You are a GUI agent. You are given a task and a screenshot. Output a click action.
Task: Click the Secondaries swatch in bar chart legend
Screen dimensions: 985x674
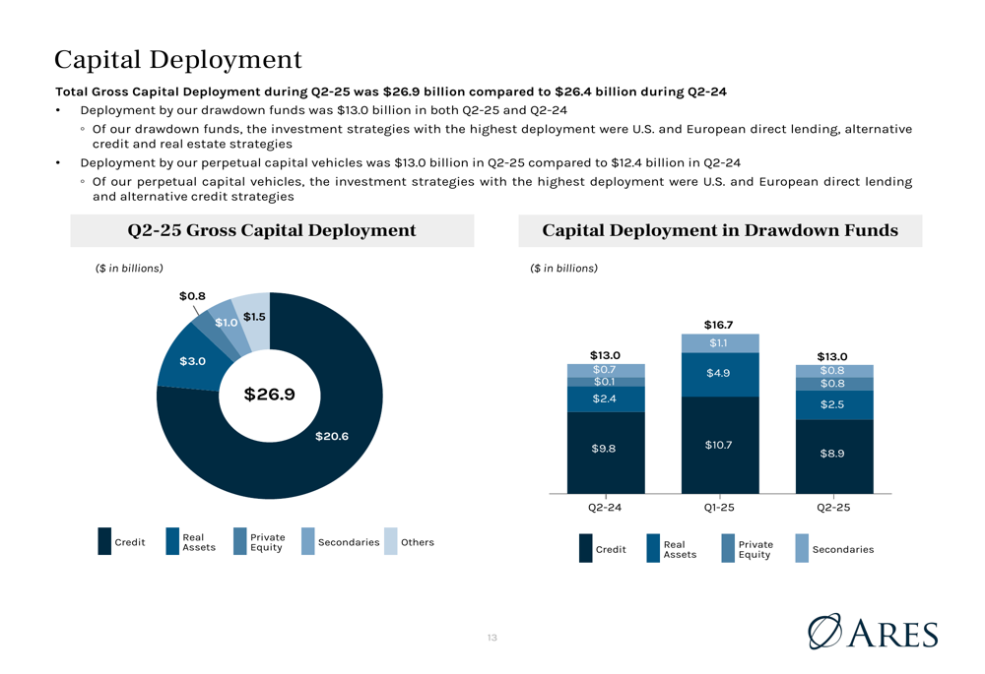[x=802, y=548]
